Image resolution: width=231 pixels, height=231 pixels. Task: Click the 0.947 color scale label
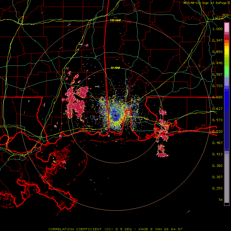pos(217,40)
